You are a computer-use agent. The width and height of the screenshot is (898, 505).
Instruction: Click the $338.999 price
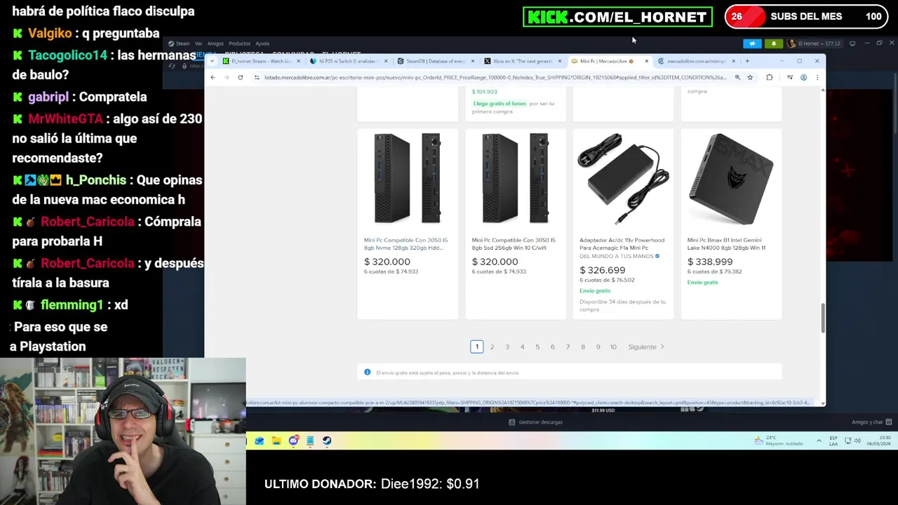coord(710,262)
